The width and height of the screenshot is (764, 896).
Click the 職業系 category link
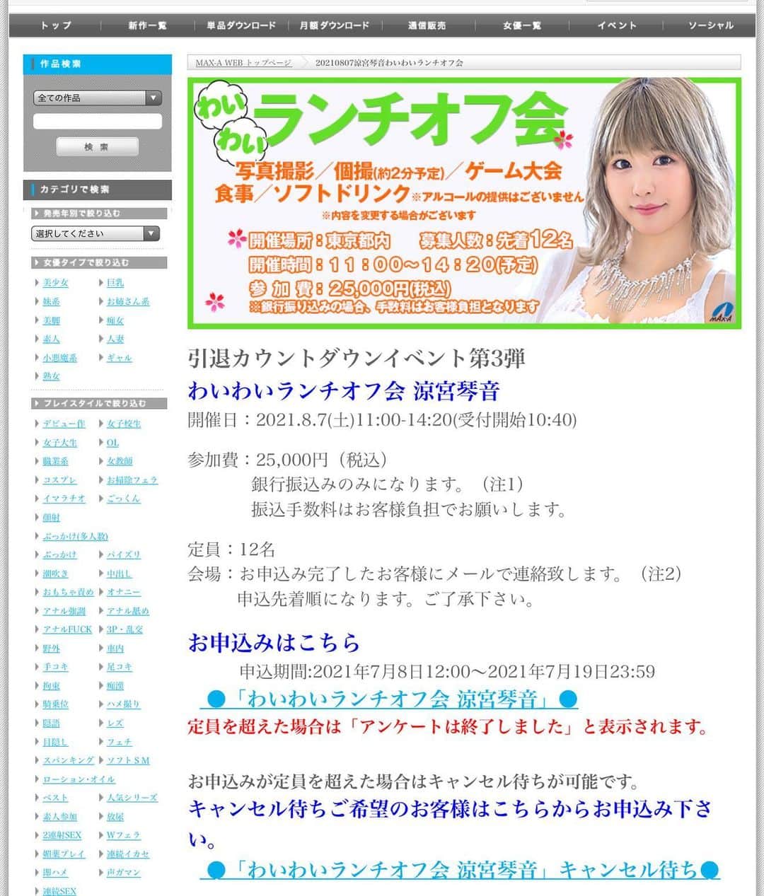pyautogui.click(x=55, y=461)
